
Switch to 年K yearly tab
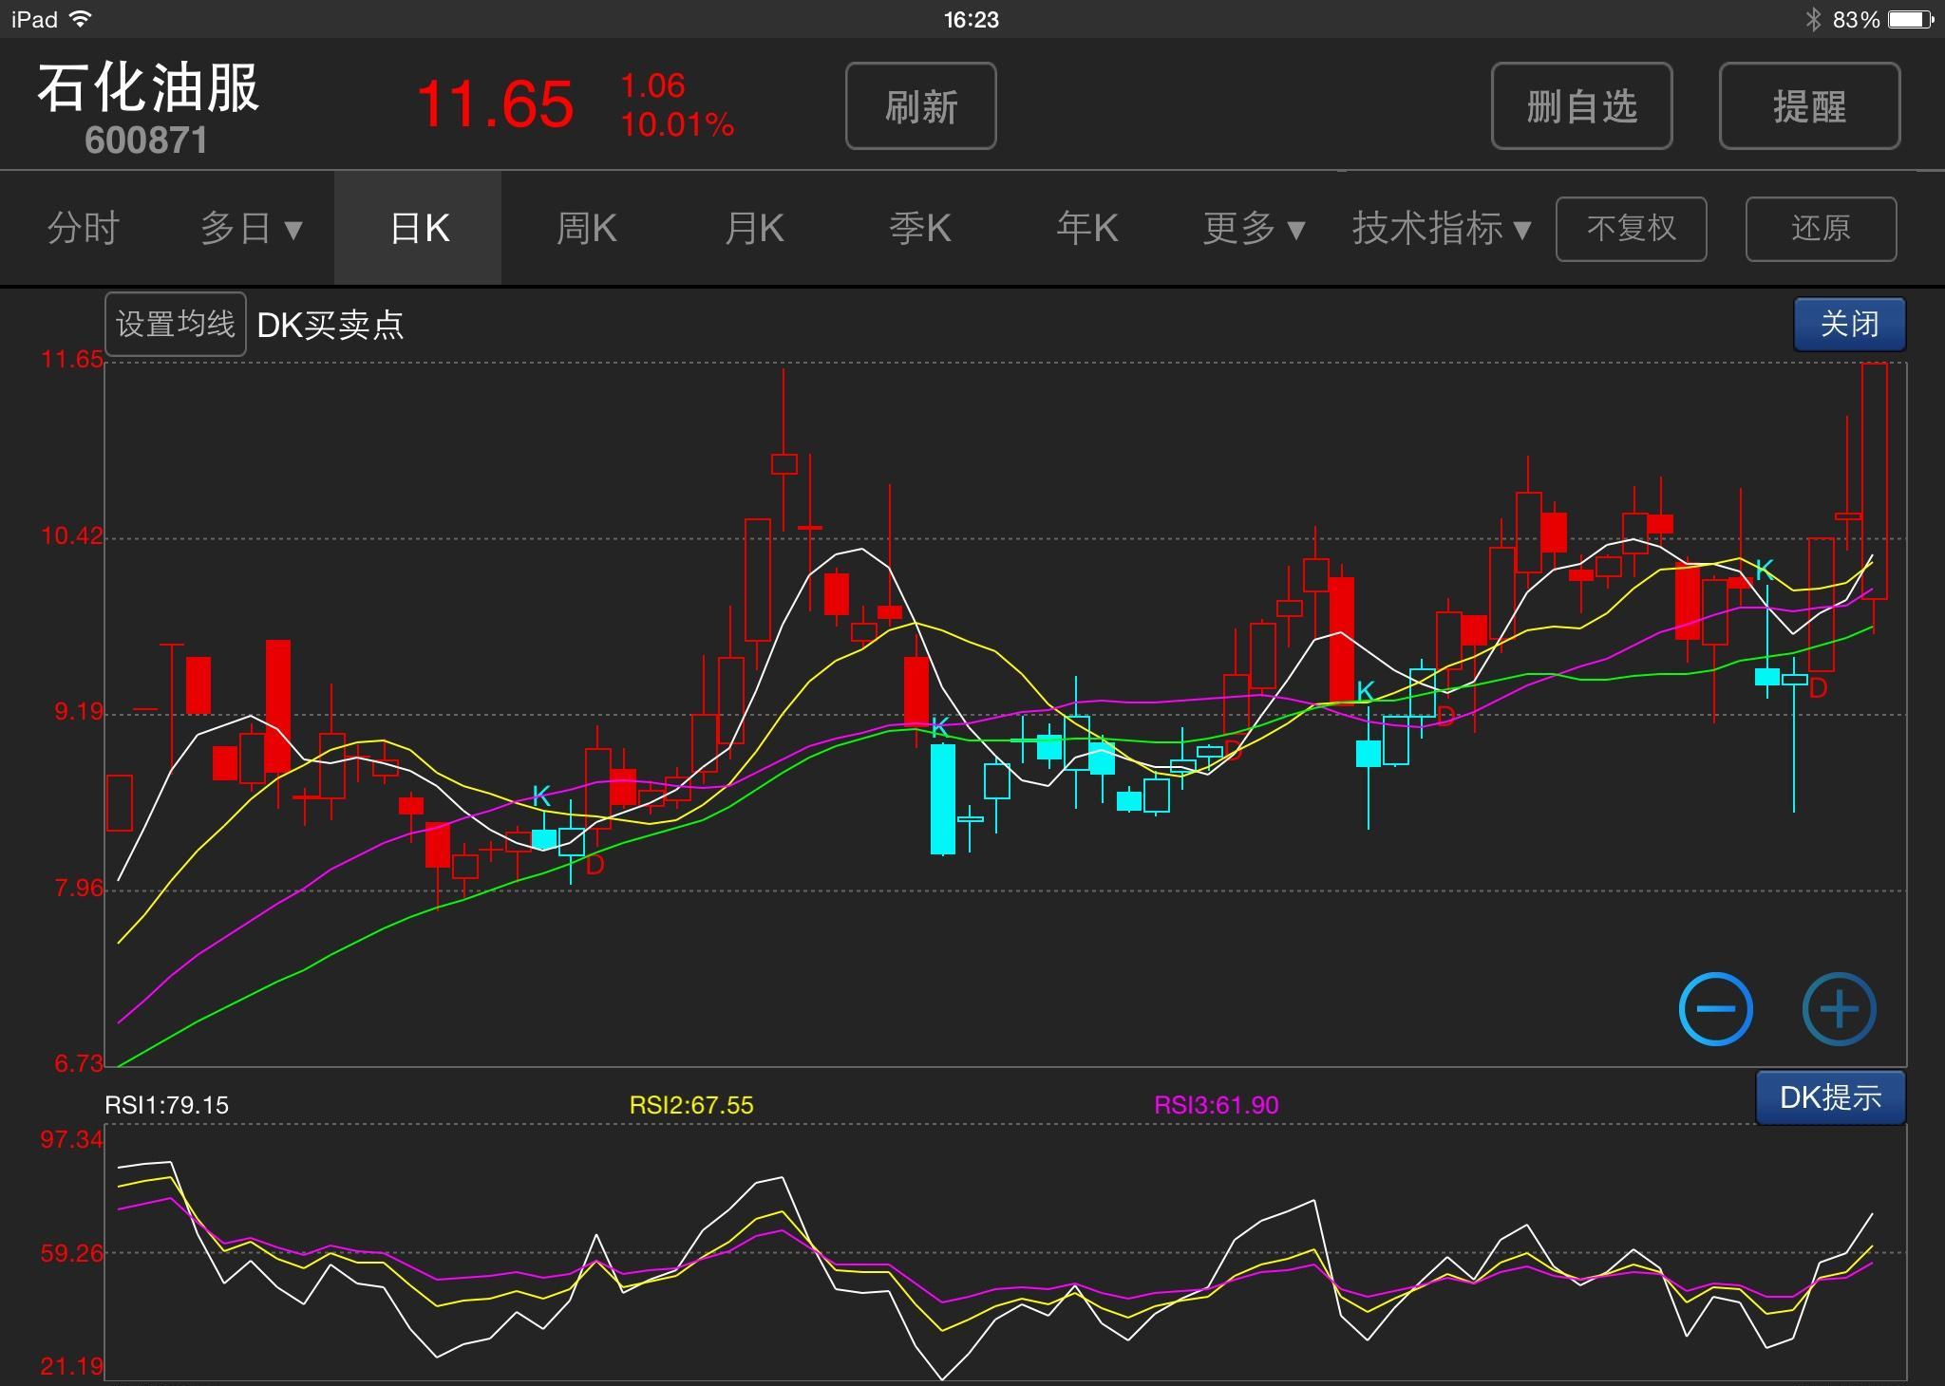[x=1087, y=228]
